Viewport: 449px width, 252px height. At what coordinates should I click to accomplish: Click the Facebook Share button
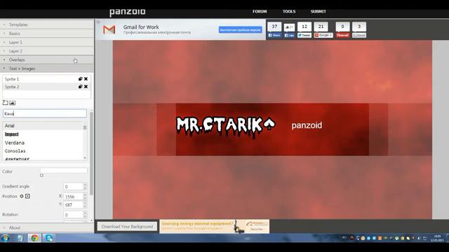coord(274,36)
